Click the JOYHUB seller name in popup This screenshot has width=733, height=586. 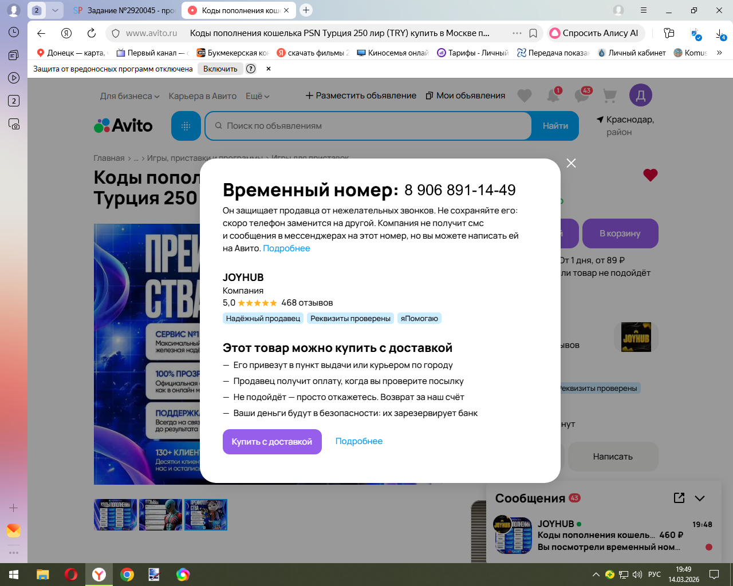243,278
